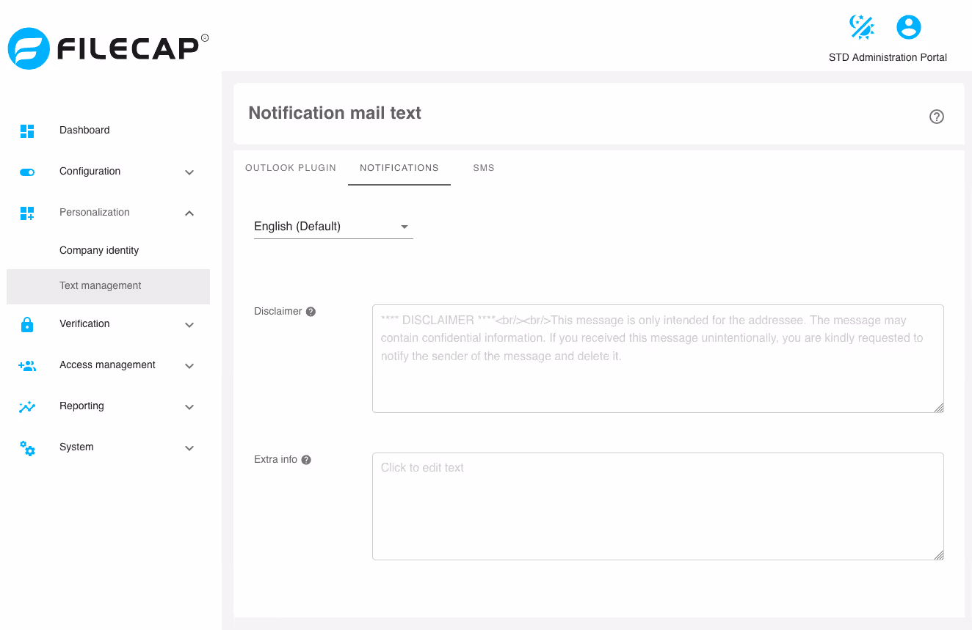Screen dimensions: 972x630
Task: Click the Verification padlock icon
Action: point(27,324)
